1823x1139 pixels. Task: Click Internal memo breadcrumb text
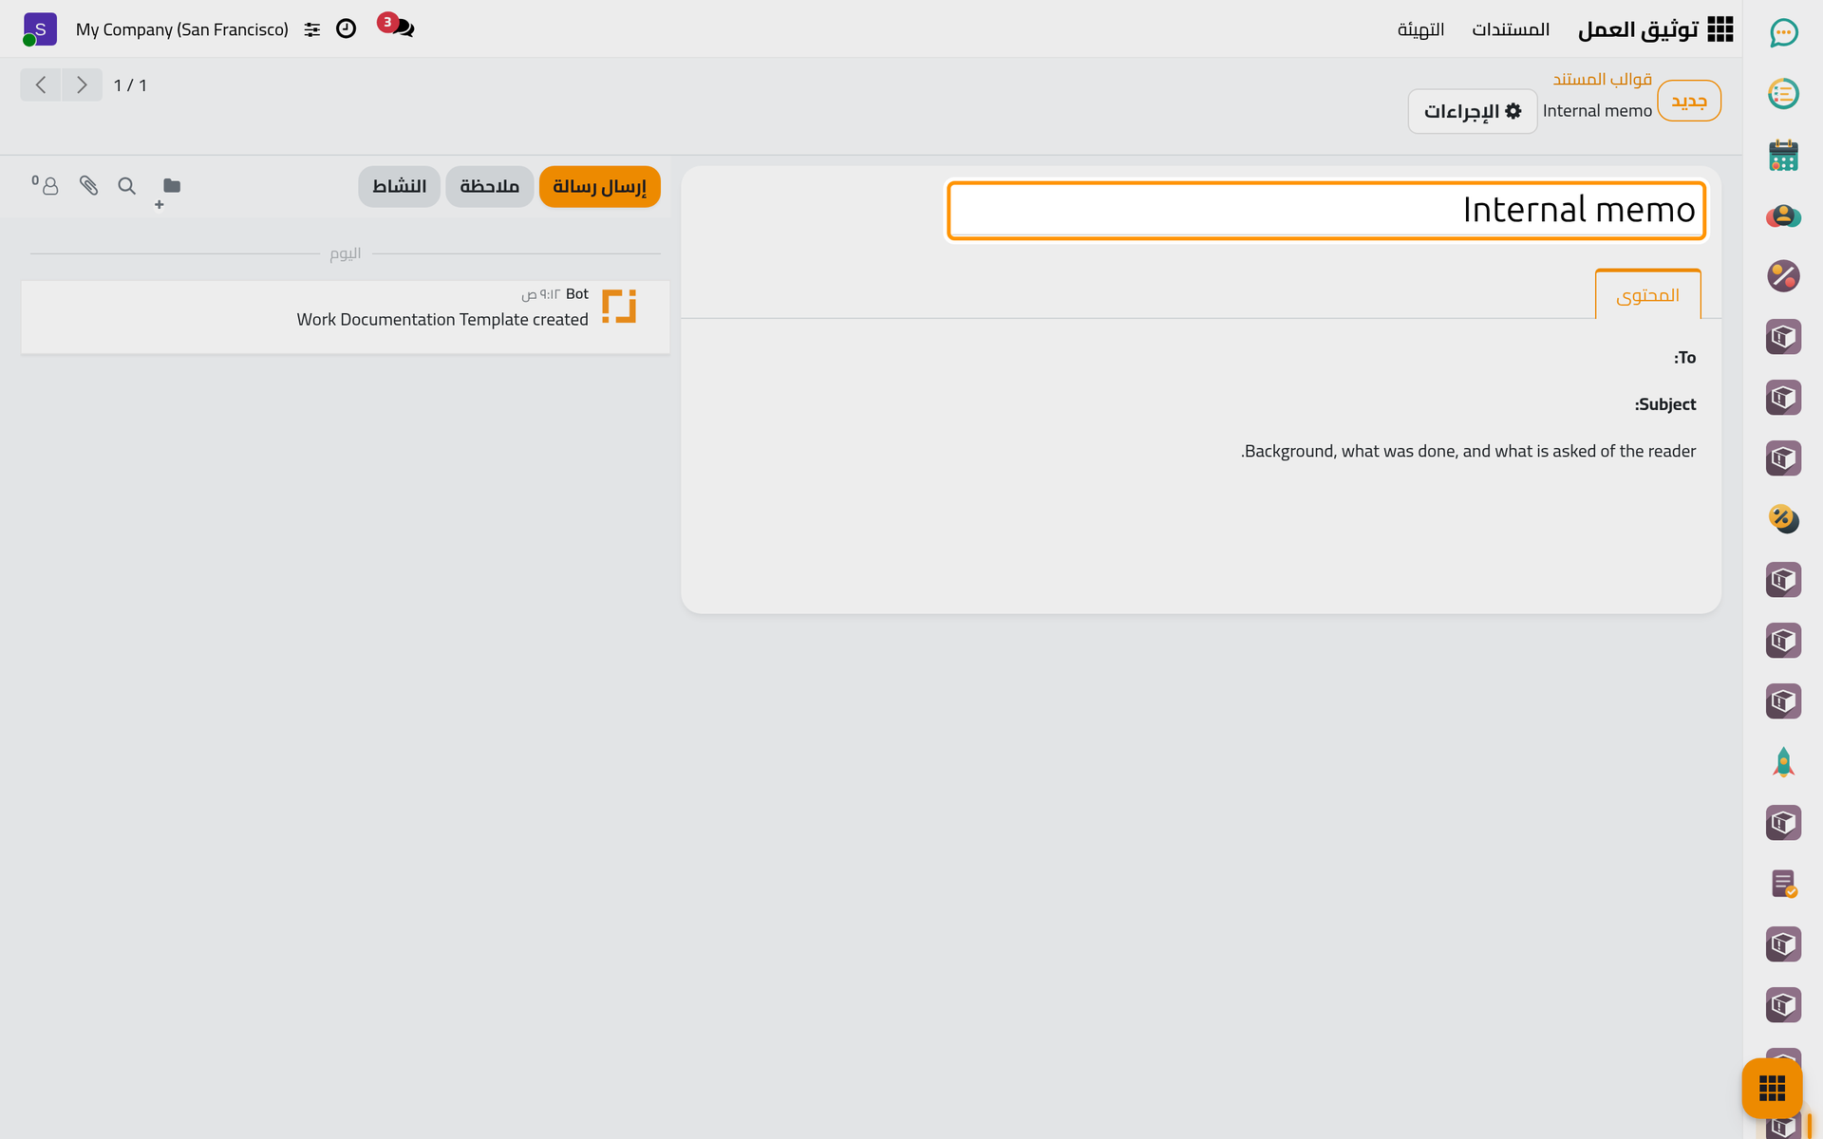point(1597,111)
